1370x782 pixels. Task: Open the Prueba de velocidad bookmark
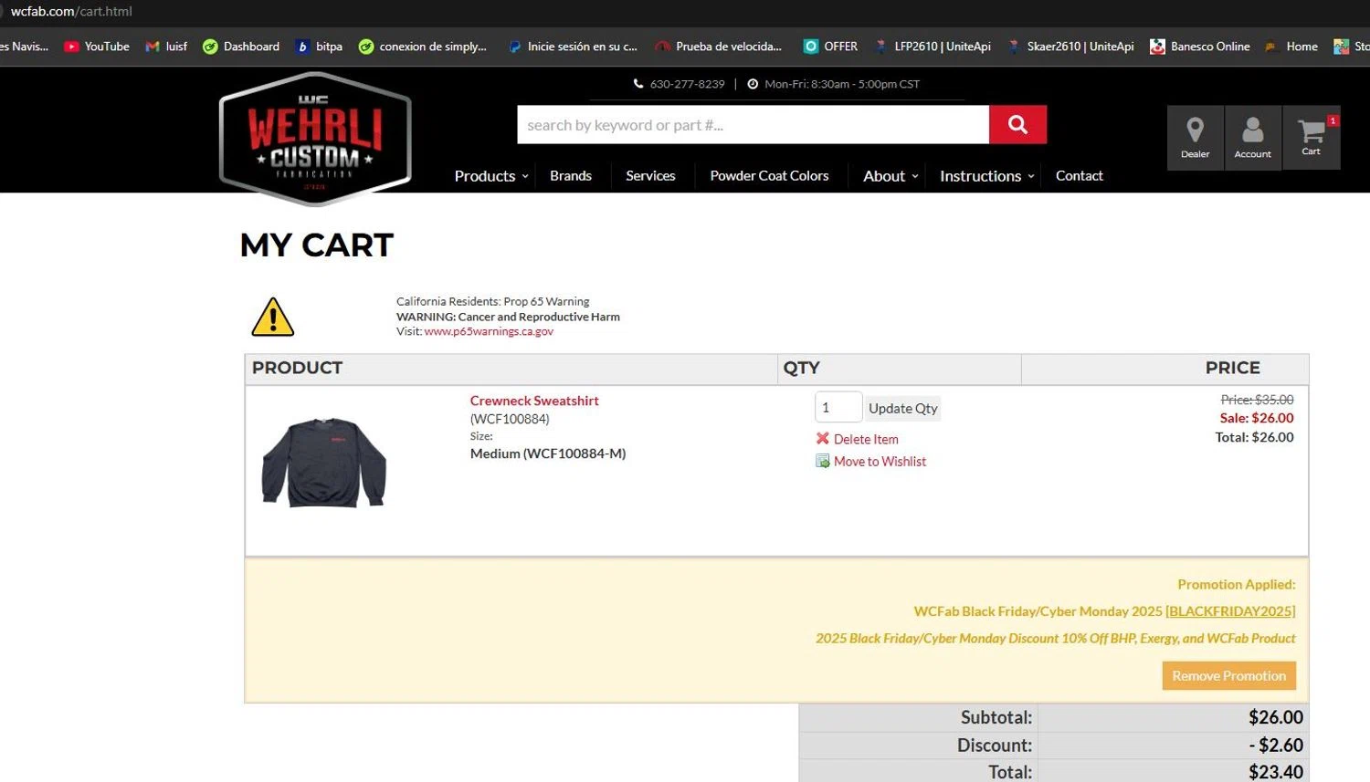(x=719, y=47)
